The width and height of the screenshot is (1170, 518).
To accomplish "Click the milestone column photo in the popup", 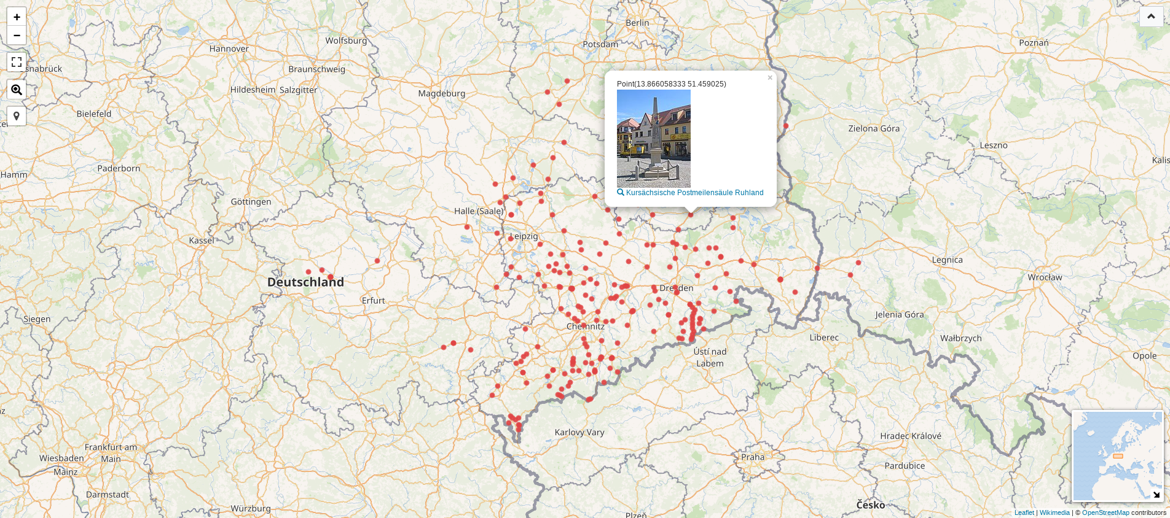I will pos(653,139).
